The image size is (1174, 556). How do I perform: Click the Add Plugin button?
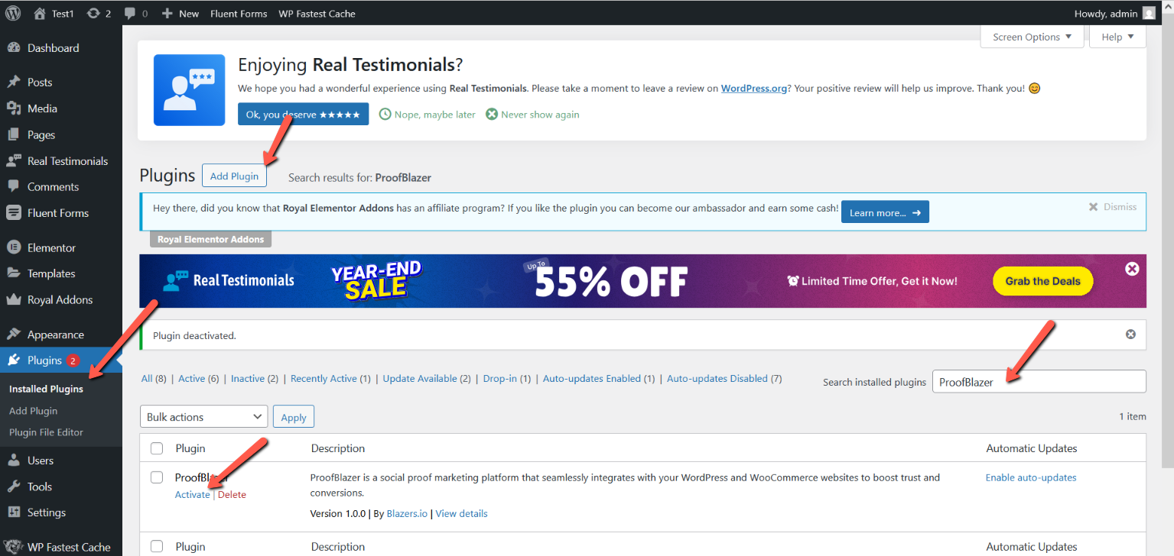coord(234,176)
